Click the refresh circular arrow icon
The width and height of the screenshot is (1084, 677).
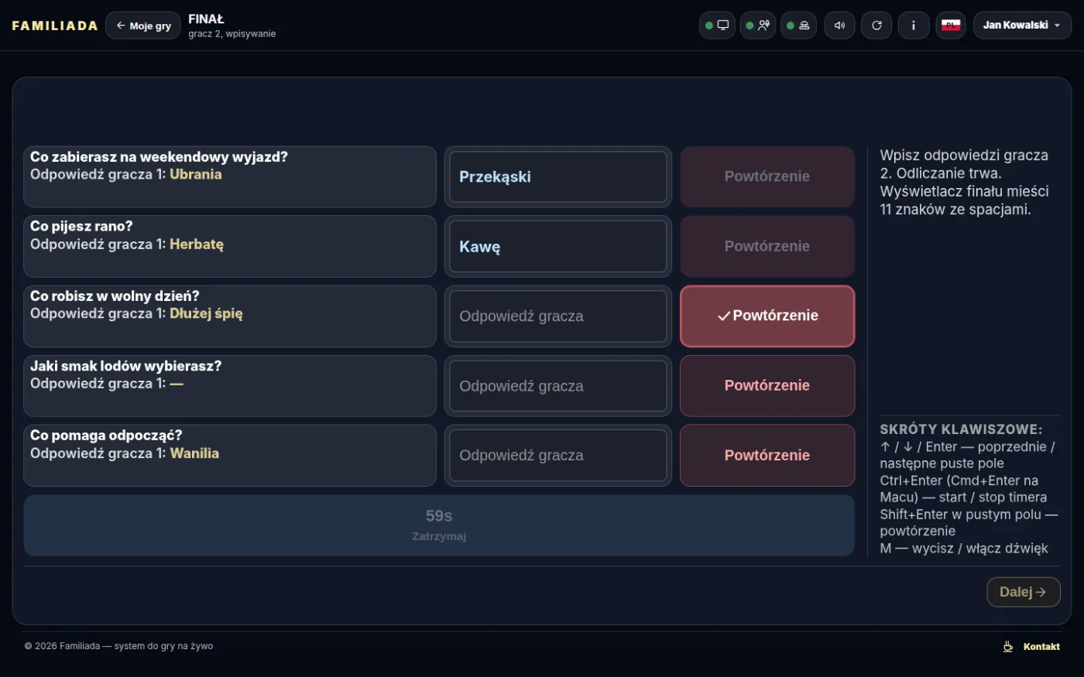[x=876, y=26]
